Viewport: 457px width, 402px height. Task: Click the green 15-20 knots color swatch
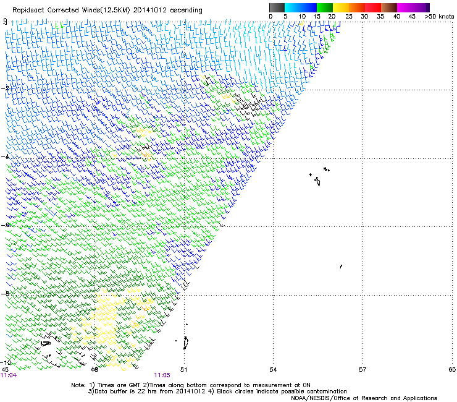[x=325, y=7]
